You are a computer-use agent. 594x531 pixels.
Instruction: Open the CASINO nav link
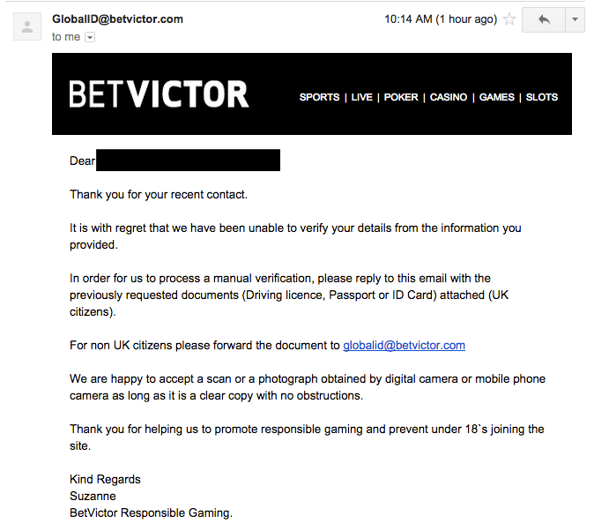click(449, 97)
